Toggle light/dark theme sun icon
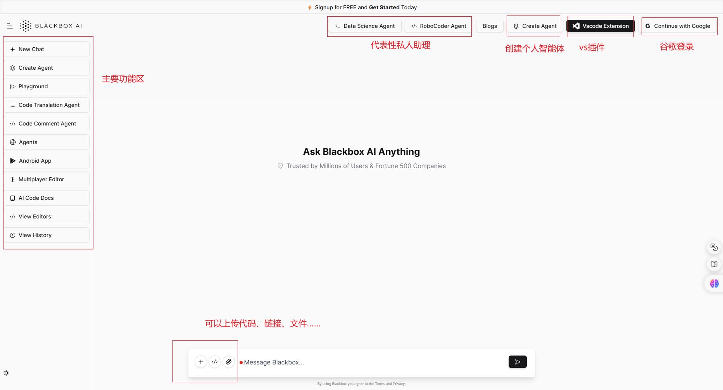Screen dimensions: 723x390 tap(6, 373)
